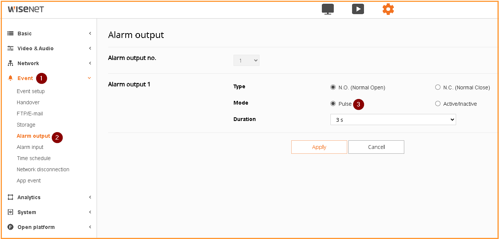Click the orange setup gear icon
This screenshot has width=499, height=239.
point(388,9)
